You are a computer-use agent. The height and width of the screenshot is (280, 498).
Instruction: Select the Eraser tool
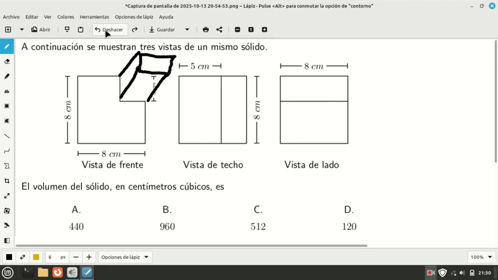click(7, 61)
